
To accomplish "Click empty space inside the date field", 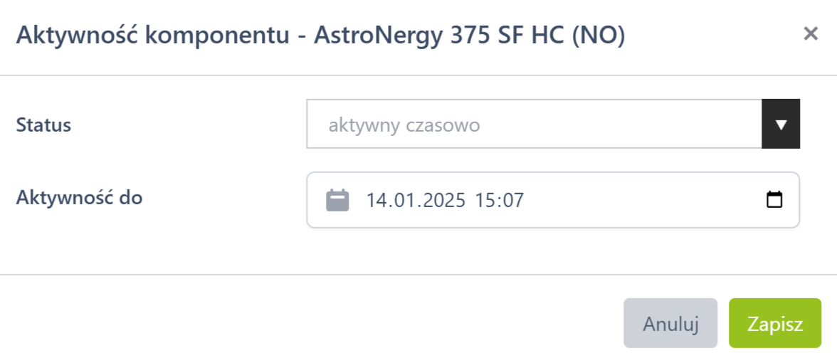I will pos(641,200).
